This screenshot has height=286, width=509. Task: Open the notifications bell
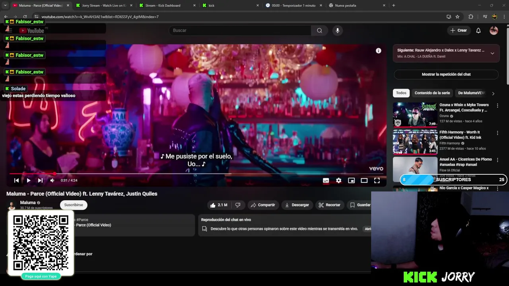[478, 31]
